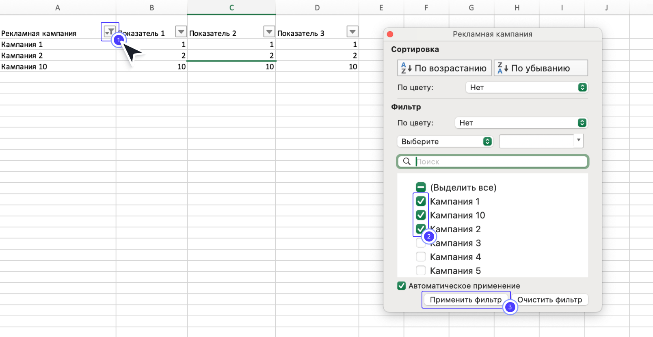
Task: Select cell Кампания 2 in the sheet
Action: (x=58, y=55)
